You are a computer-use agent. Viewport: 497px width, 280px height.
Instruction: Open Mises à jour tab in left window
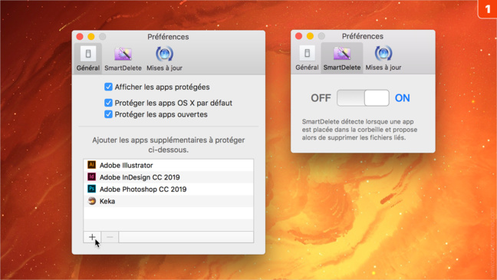point(164,59)
